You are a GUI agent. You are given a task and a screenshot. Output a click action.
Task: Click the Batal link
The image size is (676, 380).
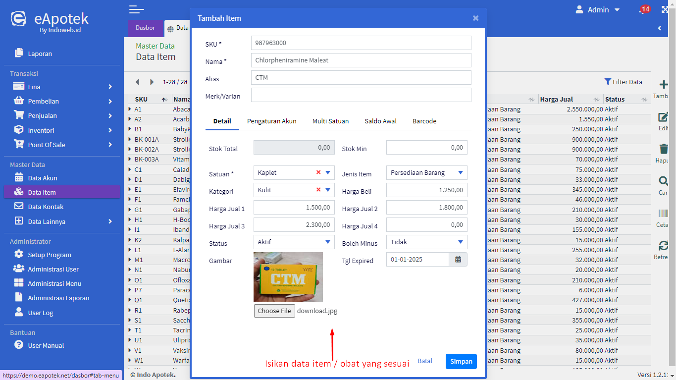click(425, 361)
